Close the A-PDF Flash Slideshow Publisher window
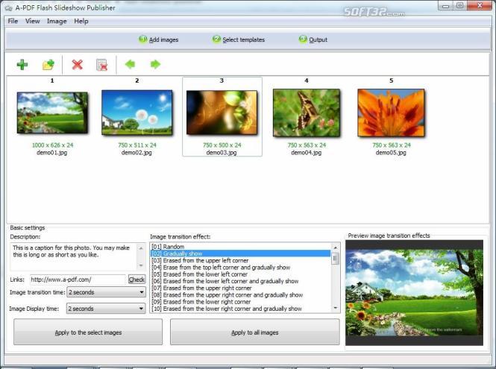 pyautogui.click(x=480, y=6)
